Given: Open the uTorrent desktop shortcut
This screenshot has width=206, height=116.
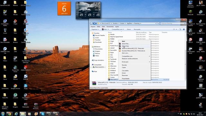Looking at the screenshot, I should tap(15, 96).
